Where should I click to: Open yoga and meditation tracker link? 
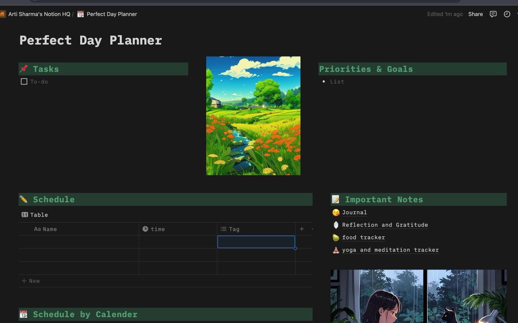click(x=390, y=250)
